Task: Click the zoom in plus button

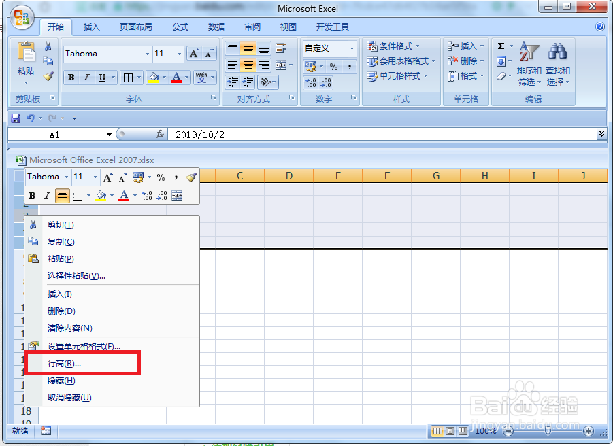Action: pos(588,431)
